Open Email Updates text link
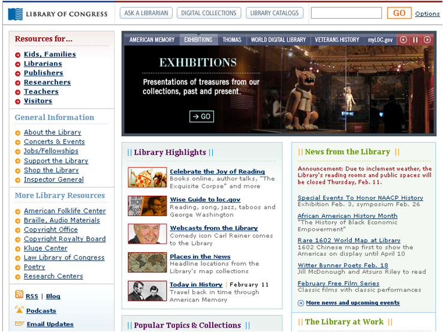Image resolution: width=443 pixels, height=332 pixels. tap(50, 324)
